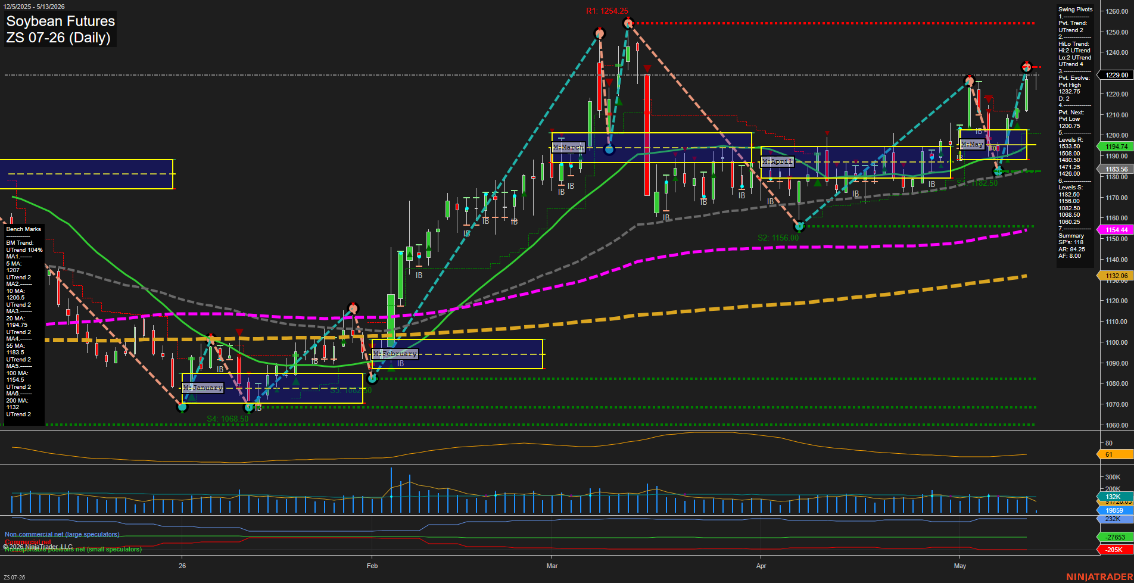Click the Swing Pivots panel heading

[1076, 10]
